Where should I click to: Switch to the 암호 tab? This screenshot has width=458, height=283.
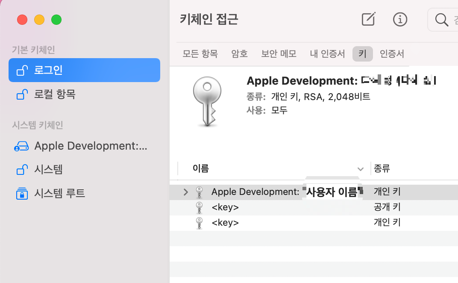pyautogui.click(x=240, y=54)
